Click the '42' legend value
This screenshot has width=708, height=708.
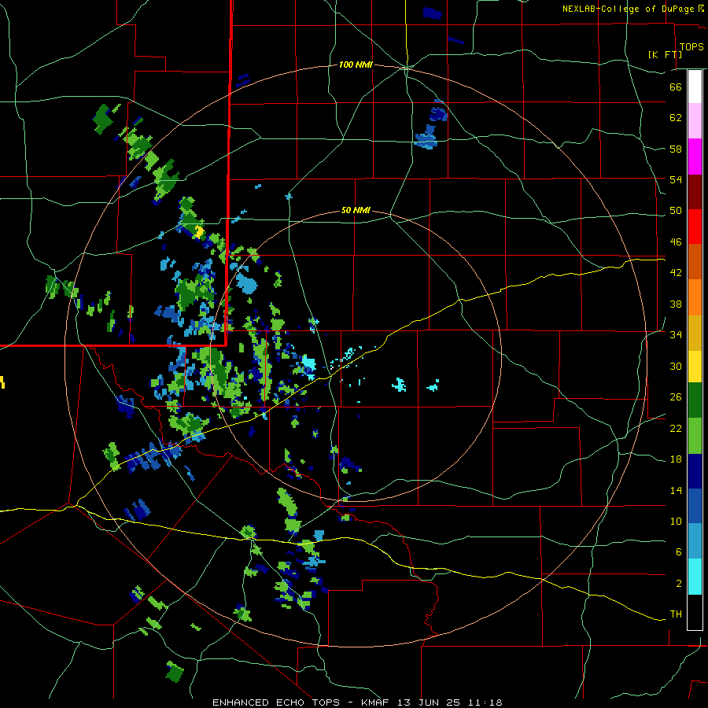click(676, 273)
